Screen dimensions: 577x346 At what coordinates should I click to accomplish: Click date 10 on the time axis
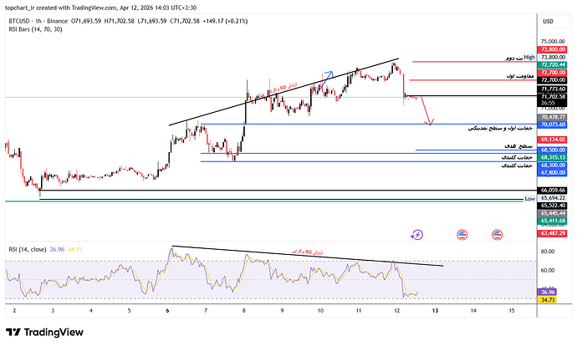pos(320,310)
